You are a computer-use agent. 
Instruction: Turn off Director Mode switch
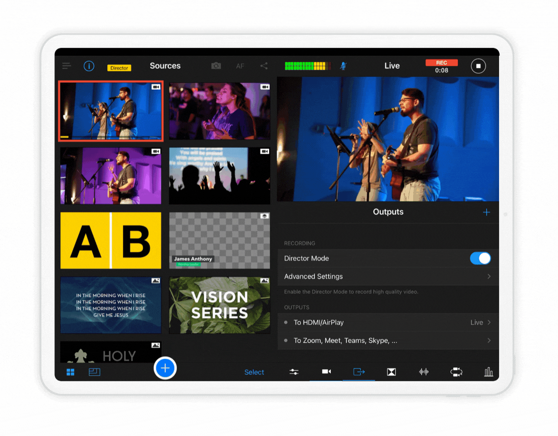pos(480,258)
